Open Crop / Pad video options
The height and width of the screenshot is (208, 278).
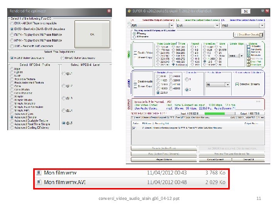click(x=249, y=62)
